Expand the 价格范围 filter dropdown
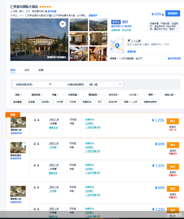 [74, 95]
